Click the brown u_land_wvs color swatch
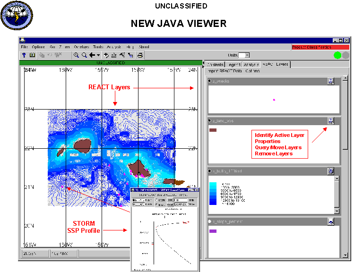The image size is (363, 272). click(x=213, y=129)
